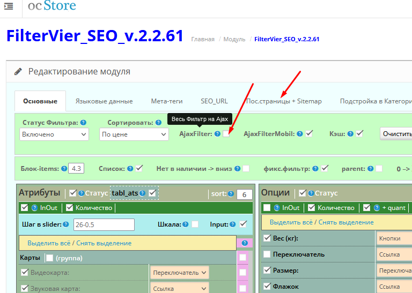Toggle the Список checkbox

click(x=139, y=168)
